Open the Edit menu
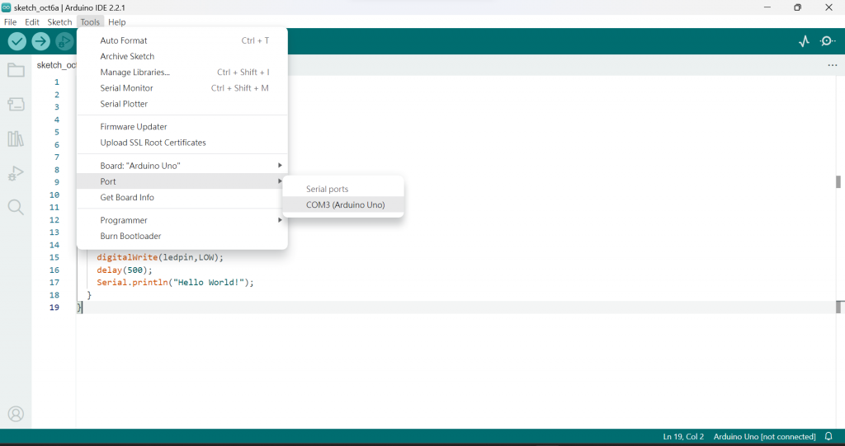 (32, 22)
